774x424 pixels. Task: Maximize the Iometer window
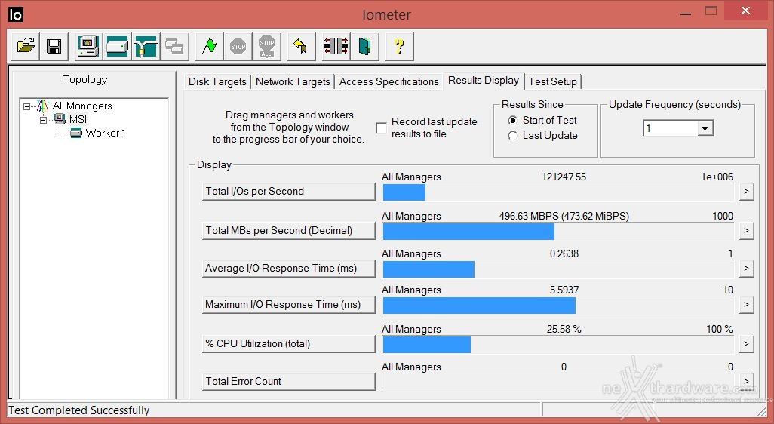pyautogui.click(x=711, y=12)
